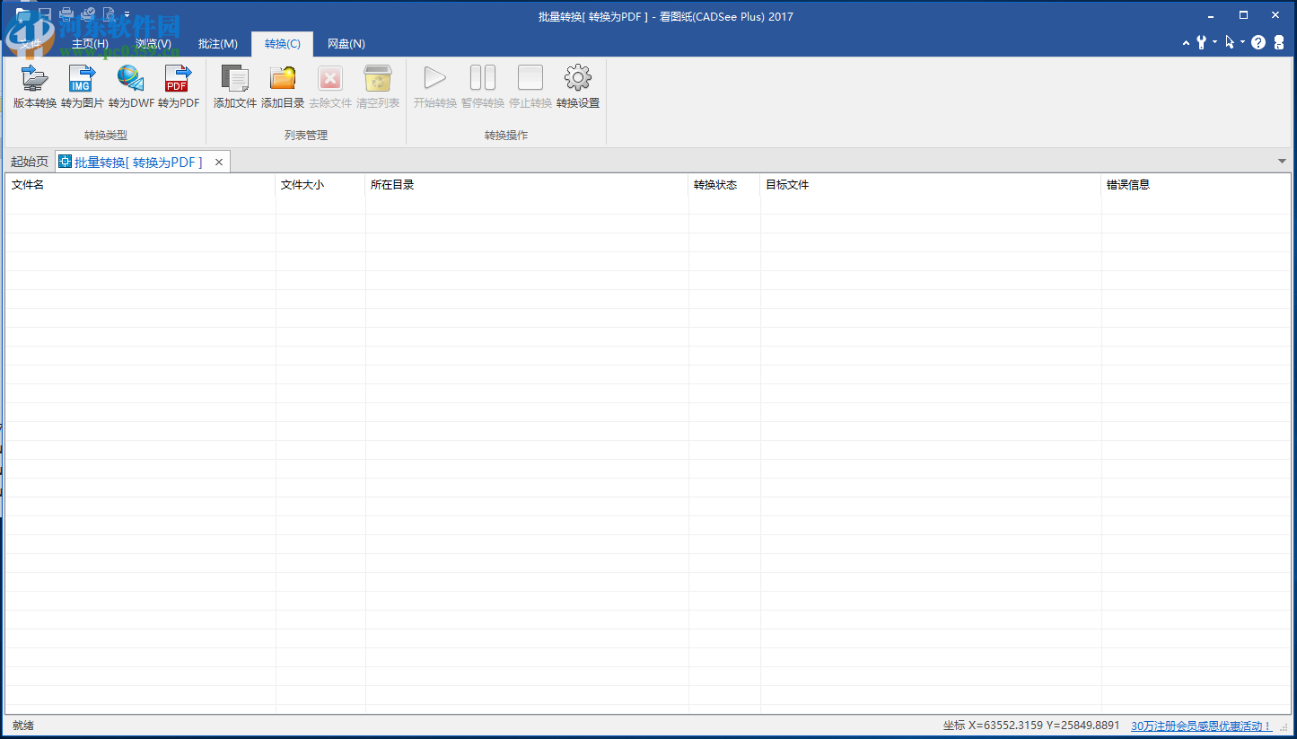Open the help question mark icon
The width and height of the screenshot is (1297, 739).
click(1258, 42)
